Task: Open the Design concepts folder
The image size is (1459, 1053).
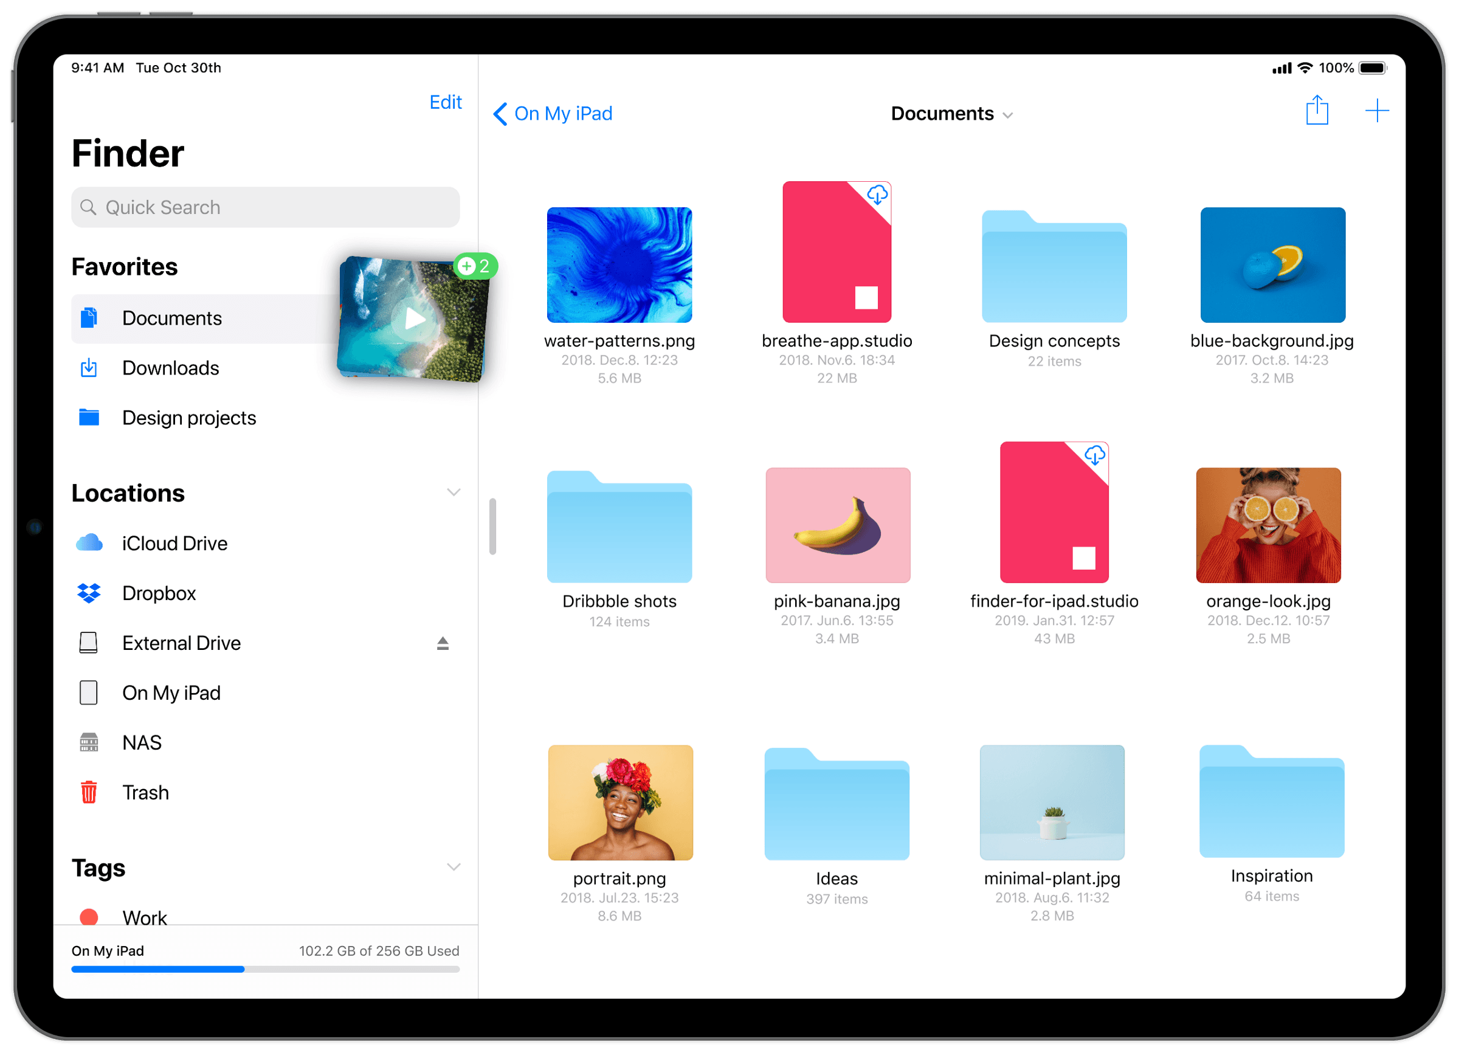Action: pyautogui.click(x=1054, y=266)
